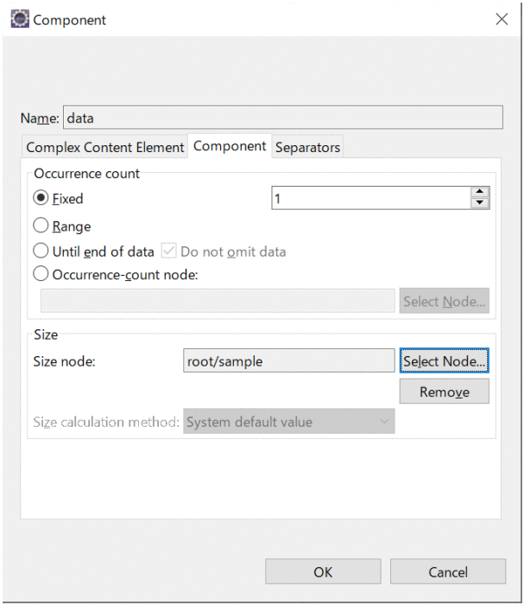
Task: Switch to Complex Content Element tab
Action: click(x=105, y=147)
